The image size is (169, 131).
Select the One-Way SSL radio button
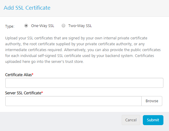(26, 26)
